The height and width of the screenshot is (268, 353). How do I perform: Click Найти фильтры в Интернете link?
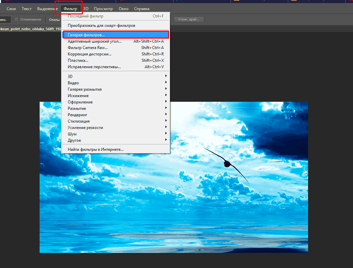[x=95, y=149]
